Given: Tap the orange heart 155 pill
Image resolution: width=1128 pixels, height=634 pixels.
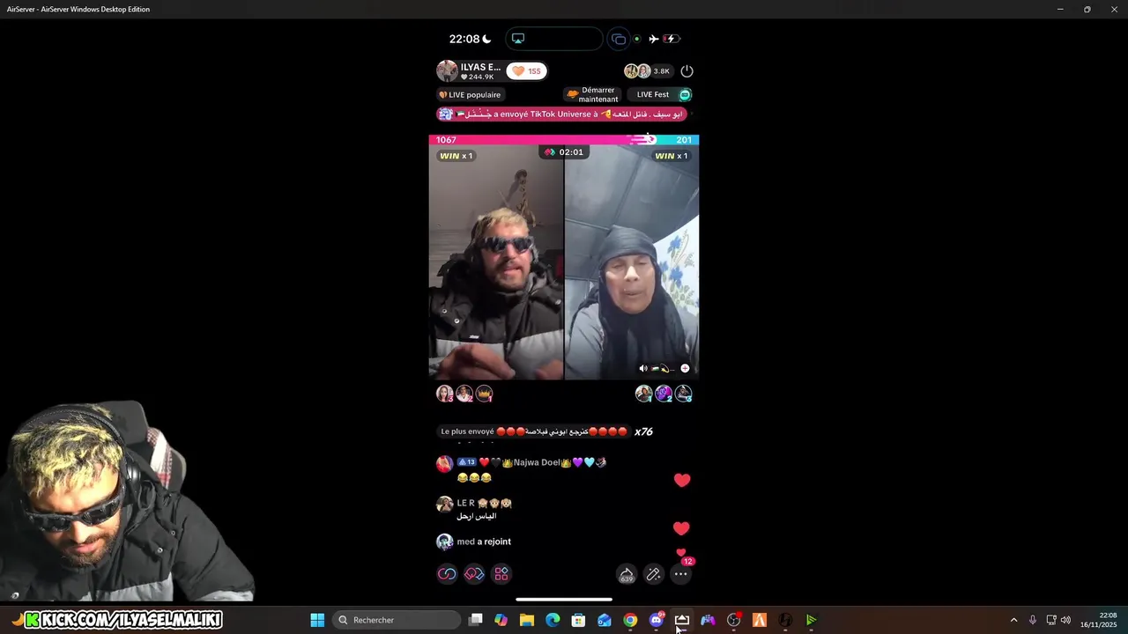Looking at the screenshot, I should (x=527, y=71).
